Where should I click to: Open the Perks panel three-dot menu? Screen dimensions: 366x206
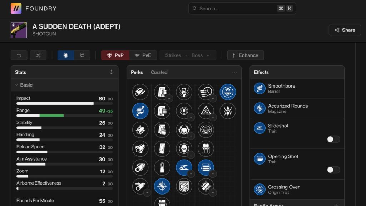(x=234, y=72)
